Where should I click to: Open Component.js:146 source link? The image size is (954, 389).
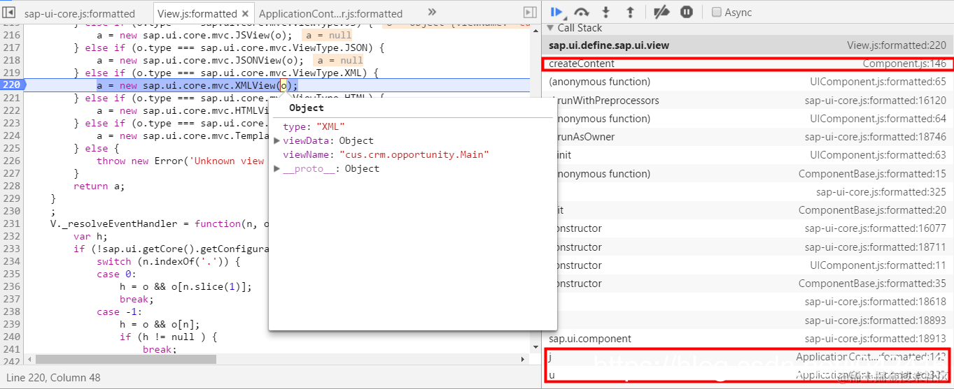pos(904,64)
